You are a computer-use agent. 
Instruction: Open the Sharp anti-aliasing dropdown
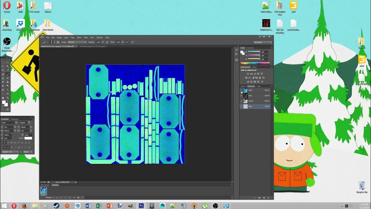coord(28,152)
